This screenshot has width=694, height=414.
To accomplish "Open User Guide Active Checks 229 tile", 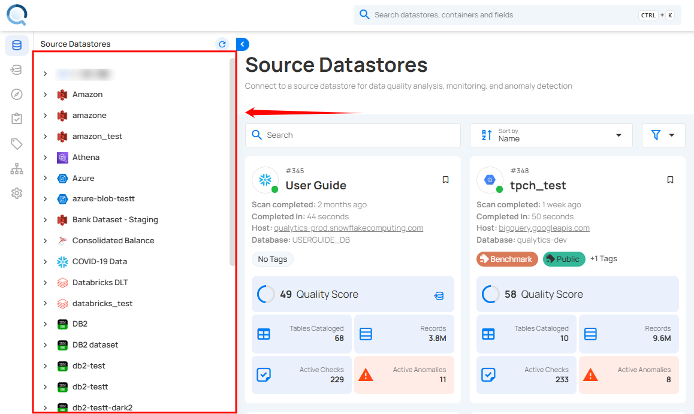I will 301,375.
